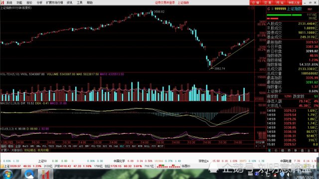Open the 系统 menu
Viewport: 319px width, 179px height.
[x=9, y=2]
